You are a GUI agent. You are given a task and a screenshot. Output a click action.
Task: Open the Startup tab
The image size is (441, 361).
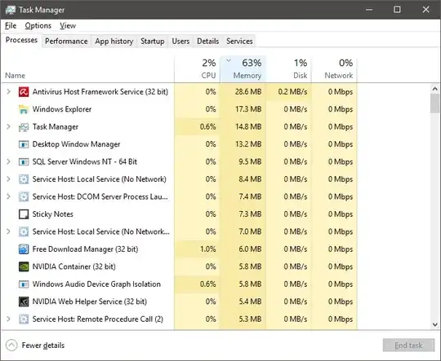coord(153,42)
